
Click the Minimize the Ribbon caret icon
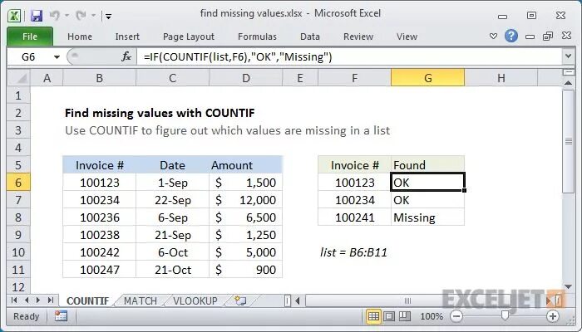(493, 37)
